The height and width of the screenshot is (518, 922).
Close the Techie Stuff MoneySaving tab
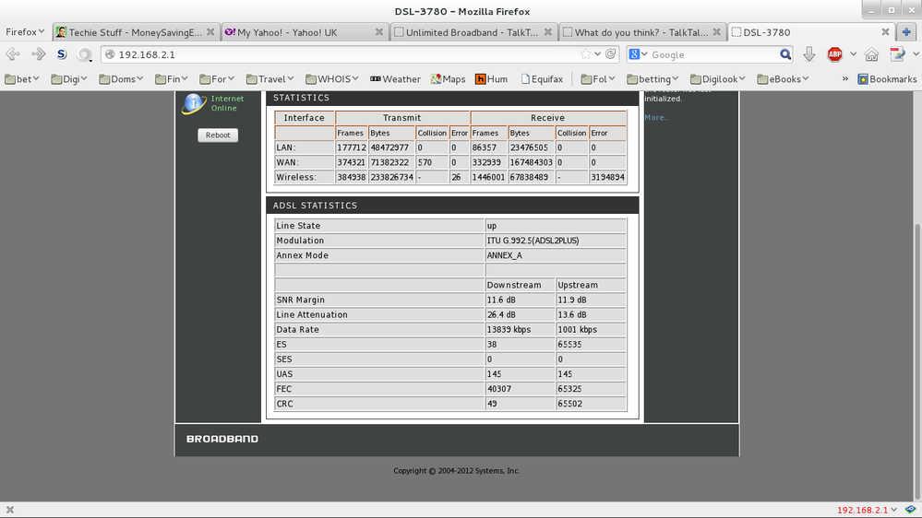(x=210, y=32)
